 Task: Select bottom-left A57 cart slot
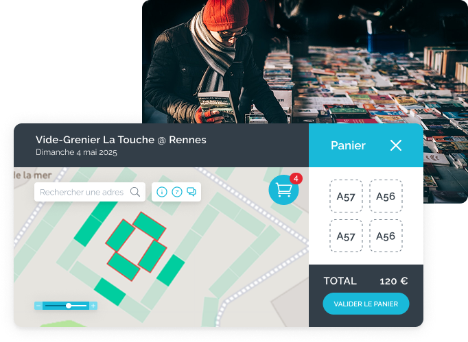click(x=346, y=236)
